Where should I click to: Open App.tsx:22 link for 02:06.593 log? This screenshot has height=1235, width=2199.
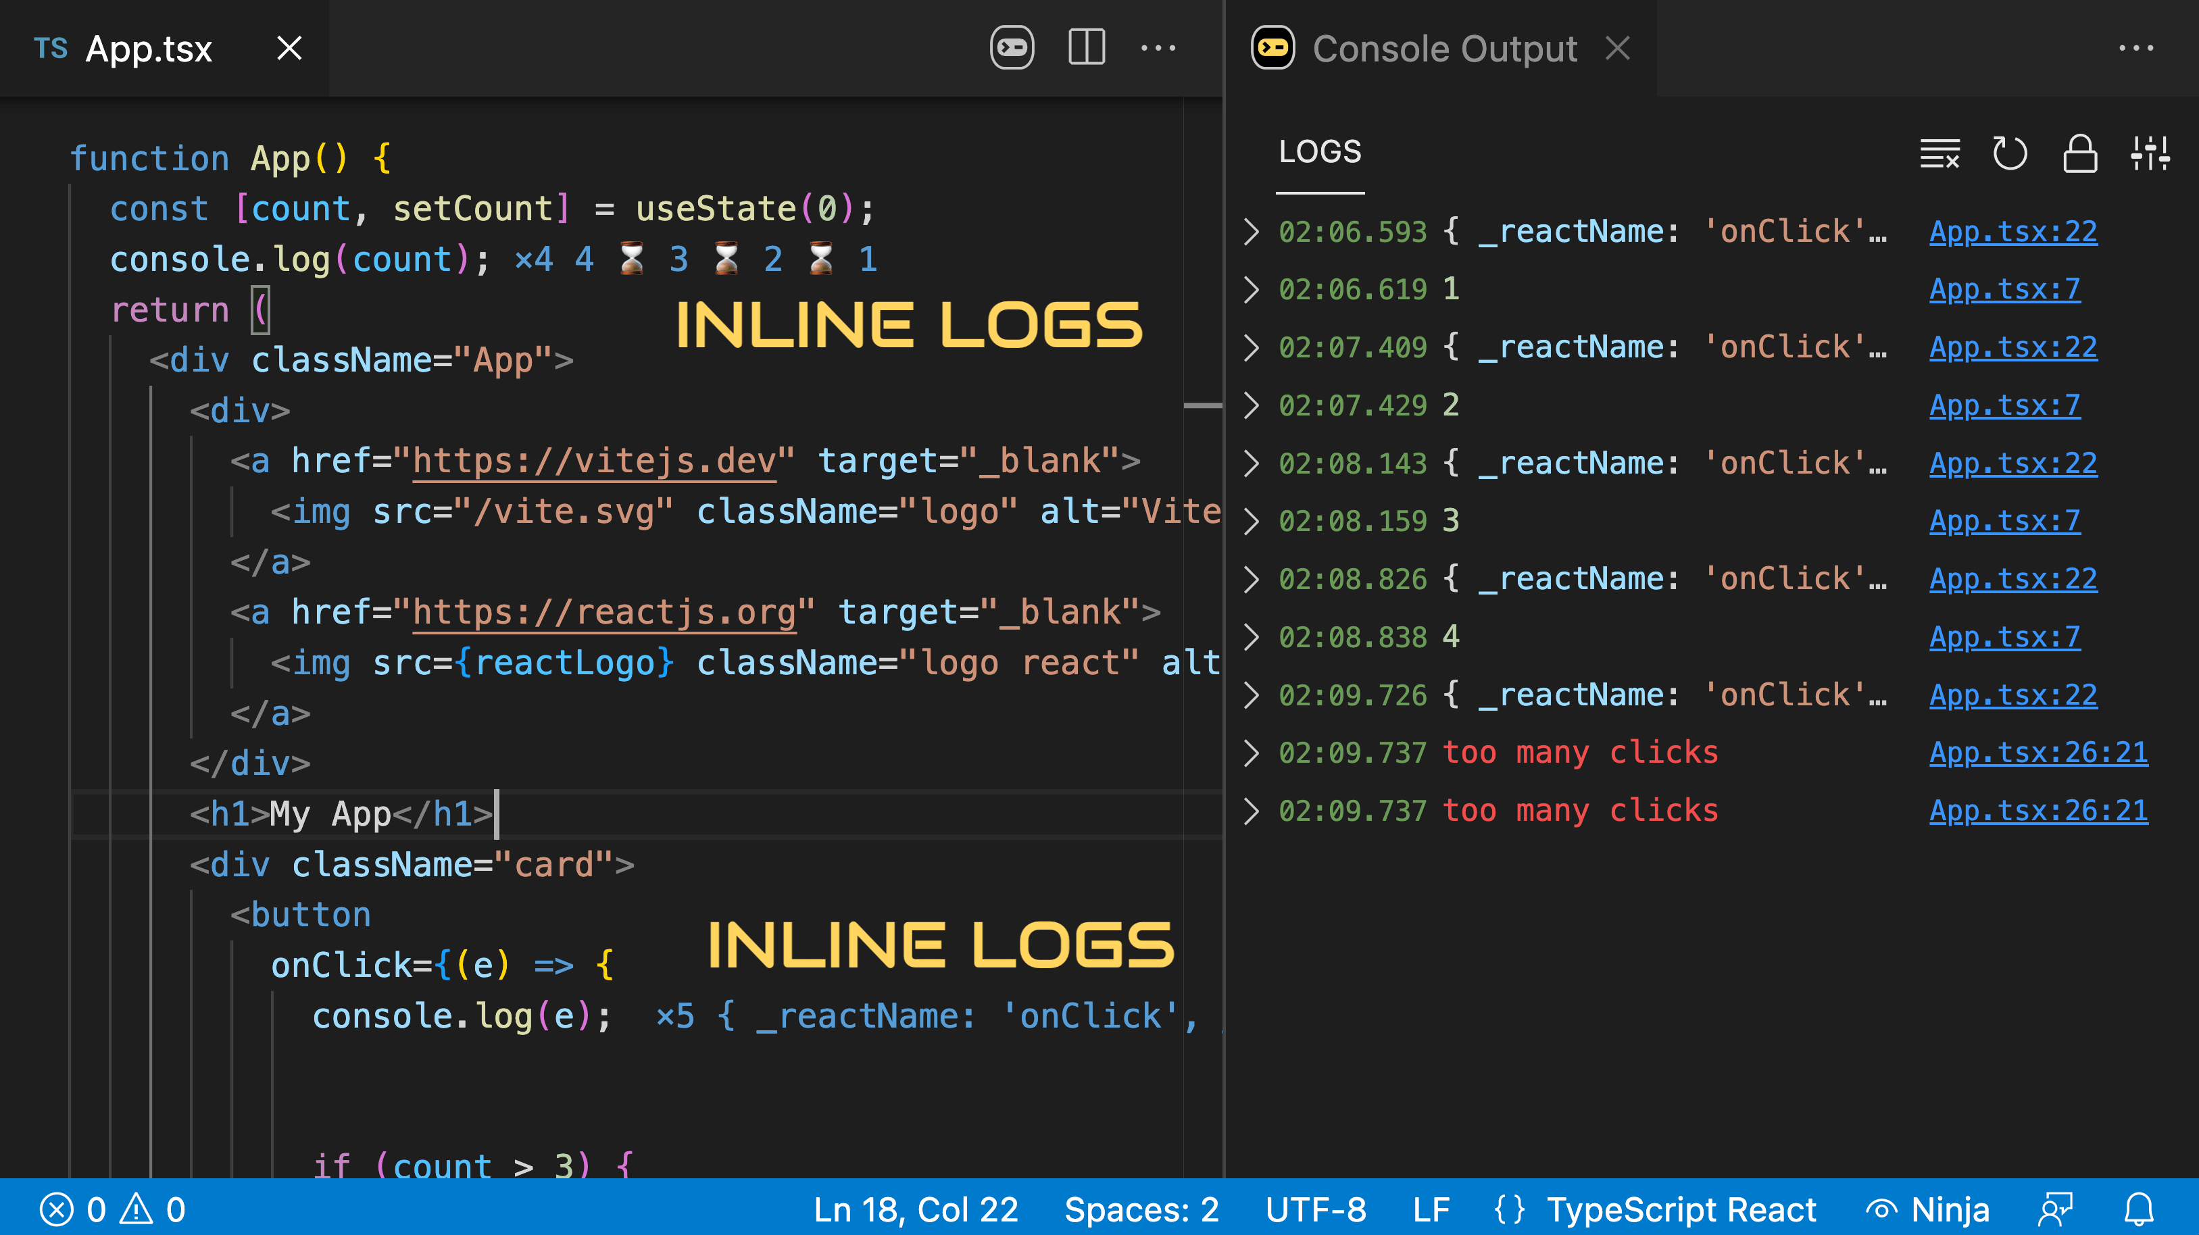[2013, 231]
